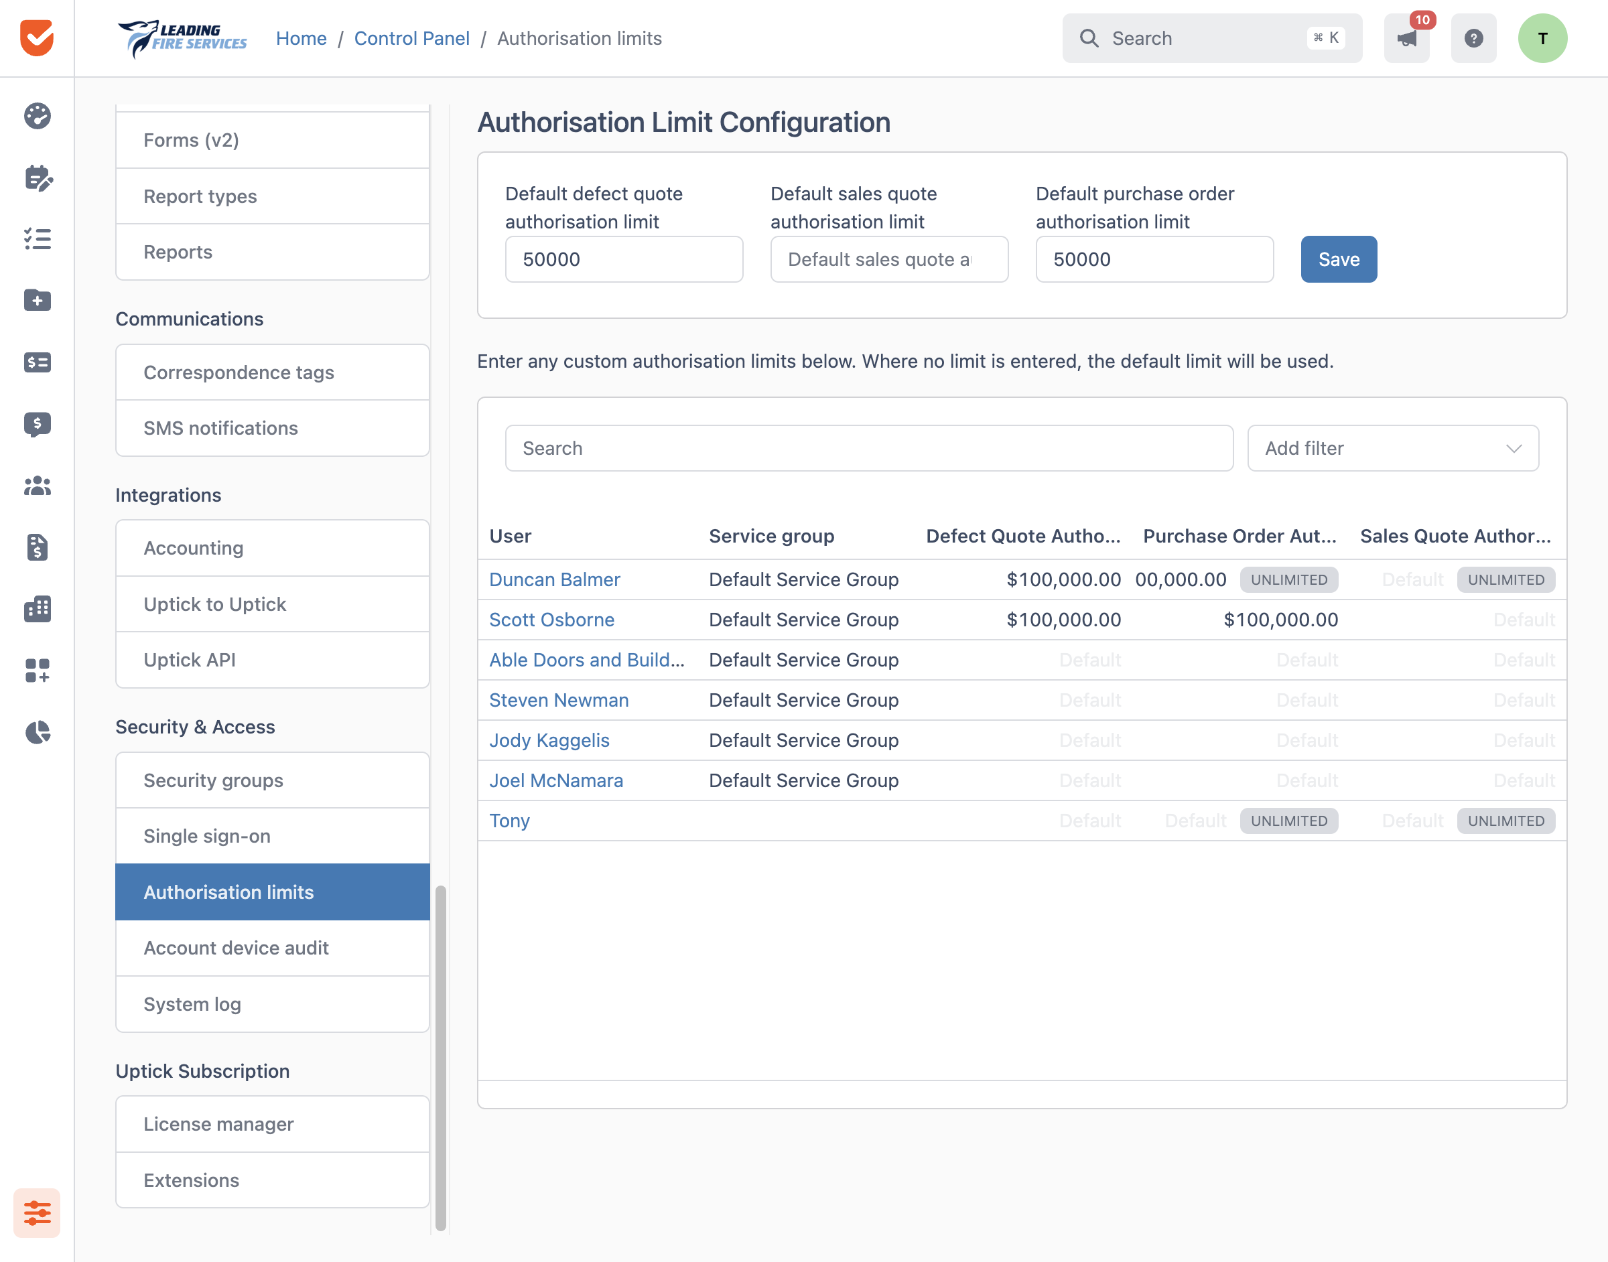Open the folder plus icon in sidebar
Image resolution: width=1608 pixels, height=1262 pixels.
37,300
